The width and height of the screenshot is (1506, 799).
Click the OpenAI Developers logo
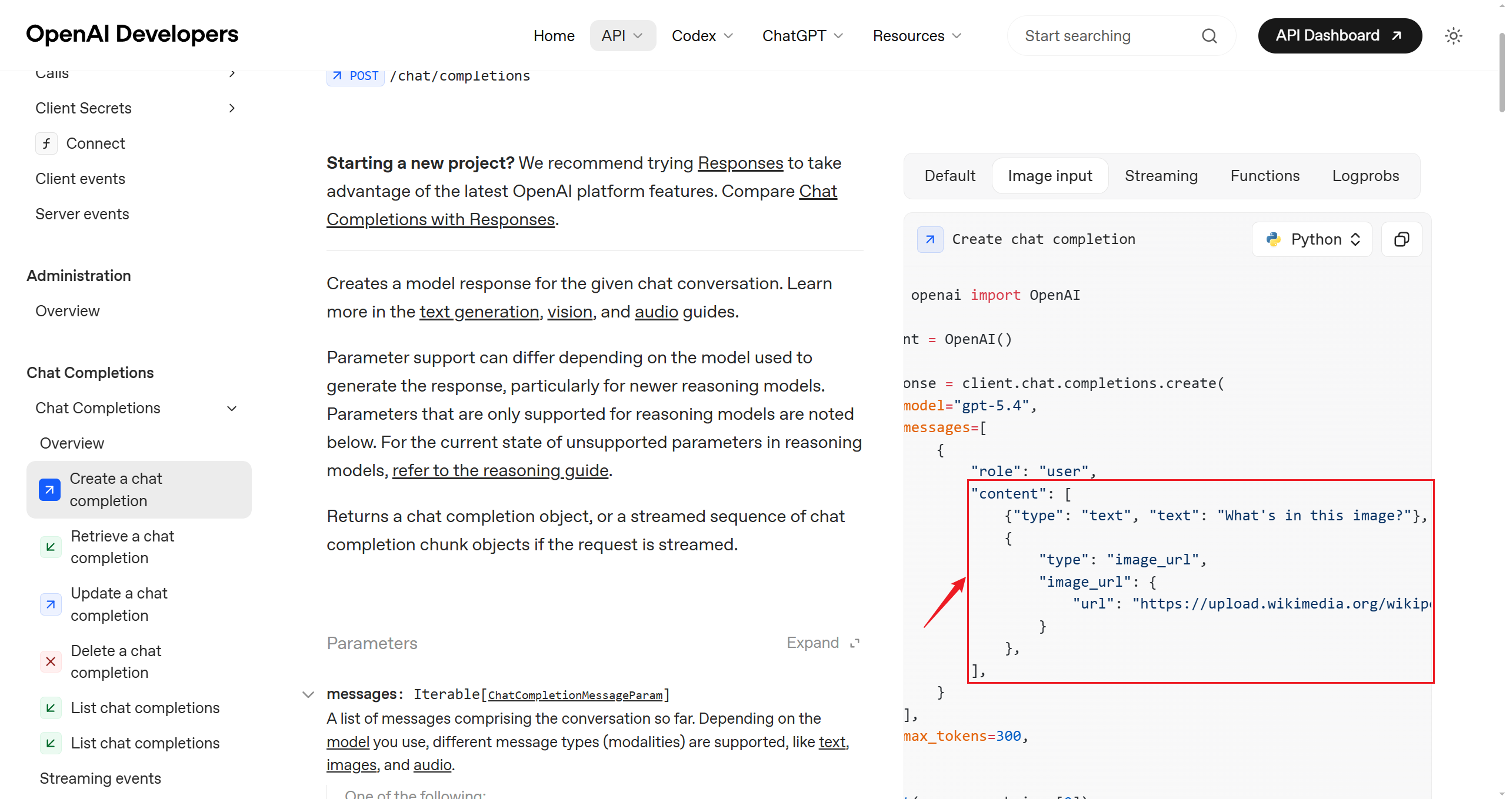pos(132,34)
